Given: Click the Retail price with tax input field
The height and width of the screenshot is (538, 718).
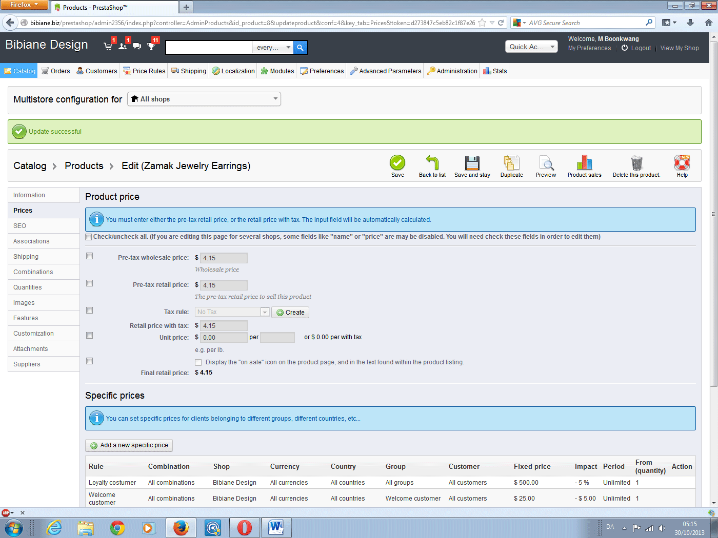Looking at the screenshot, I should pos(224,325).
